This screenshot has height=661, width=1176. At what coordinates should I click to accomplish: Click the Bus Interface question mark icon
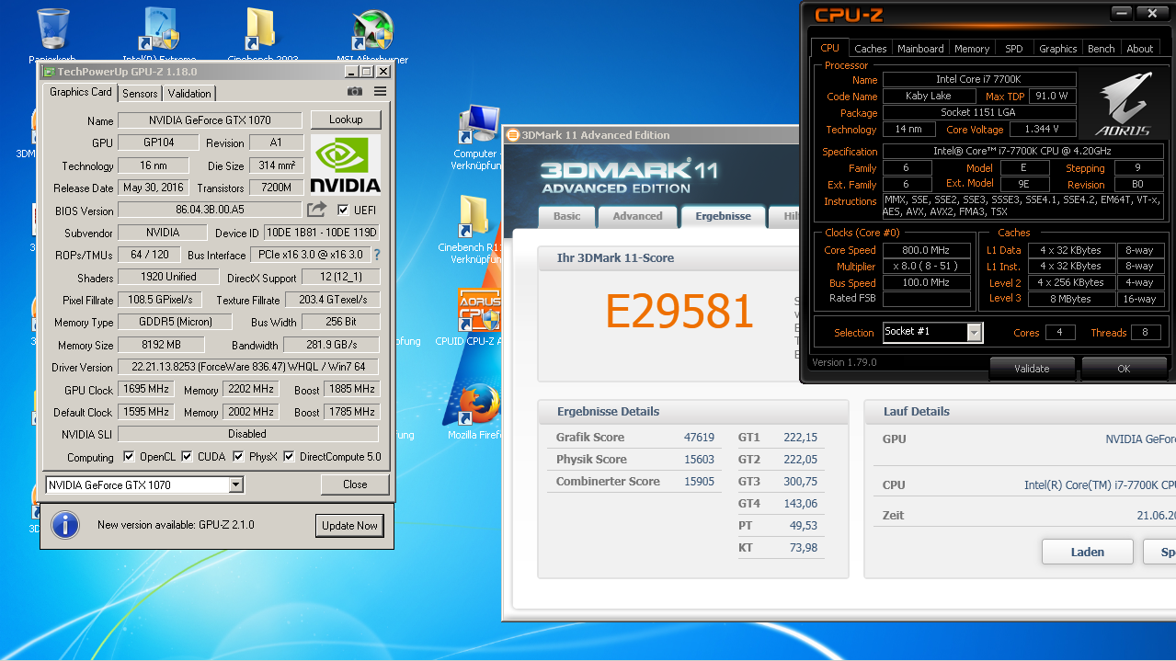376,255
